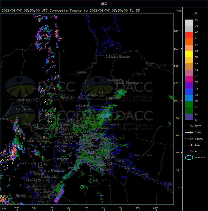Image resolution: width=208 pixels, height=211 pixels.
Task: Click the 'Villavicencio' map label
Action: 50,93
